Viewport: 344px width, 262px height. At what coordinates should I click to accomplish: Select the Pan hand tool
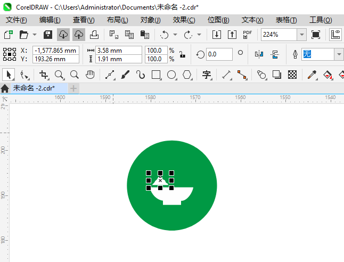[90, 75]
